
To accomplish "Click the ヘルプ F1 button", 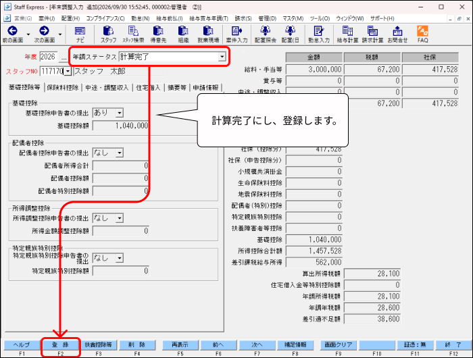I will point(22,344).
